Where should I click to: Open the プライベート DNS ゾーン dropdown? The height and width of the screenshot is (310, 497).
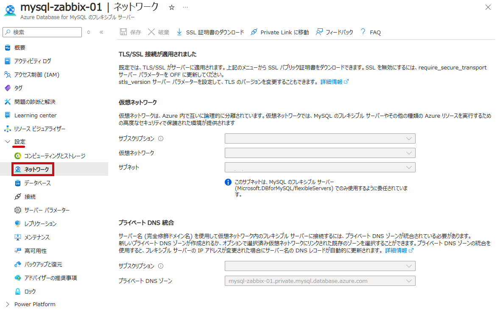[x=320, y=281]
